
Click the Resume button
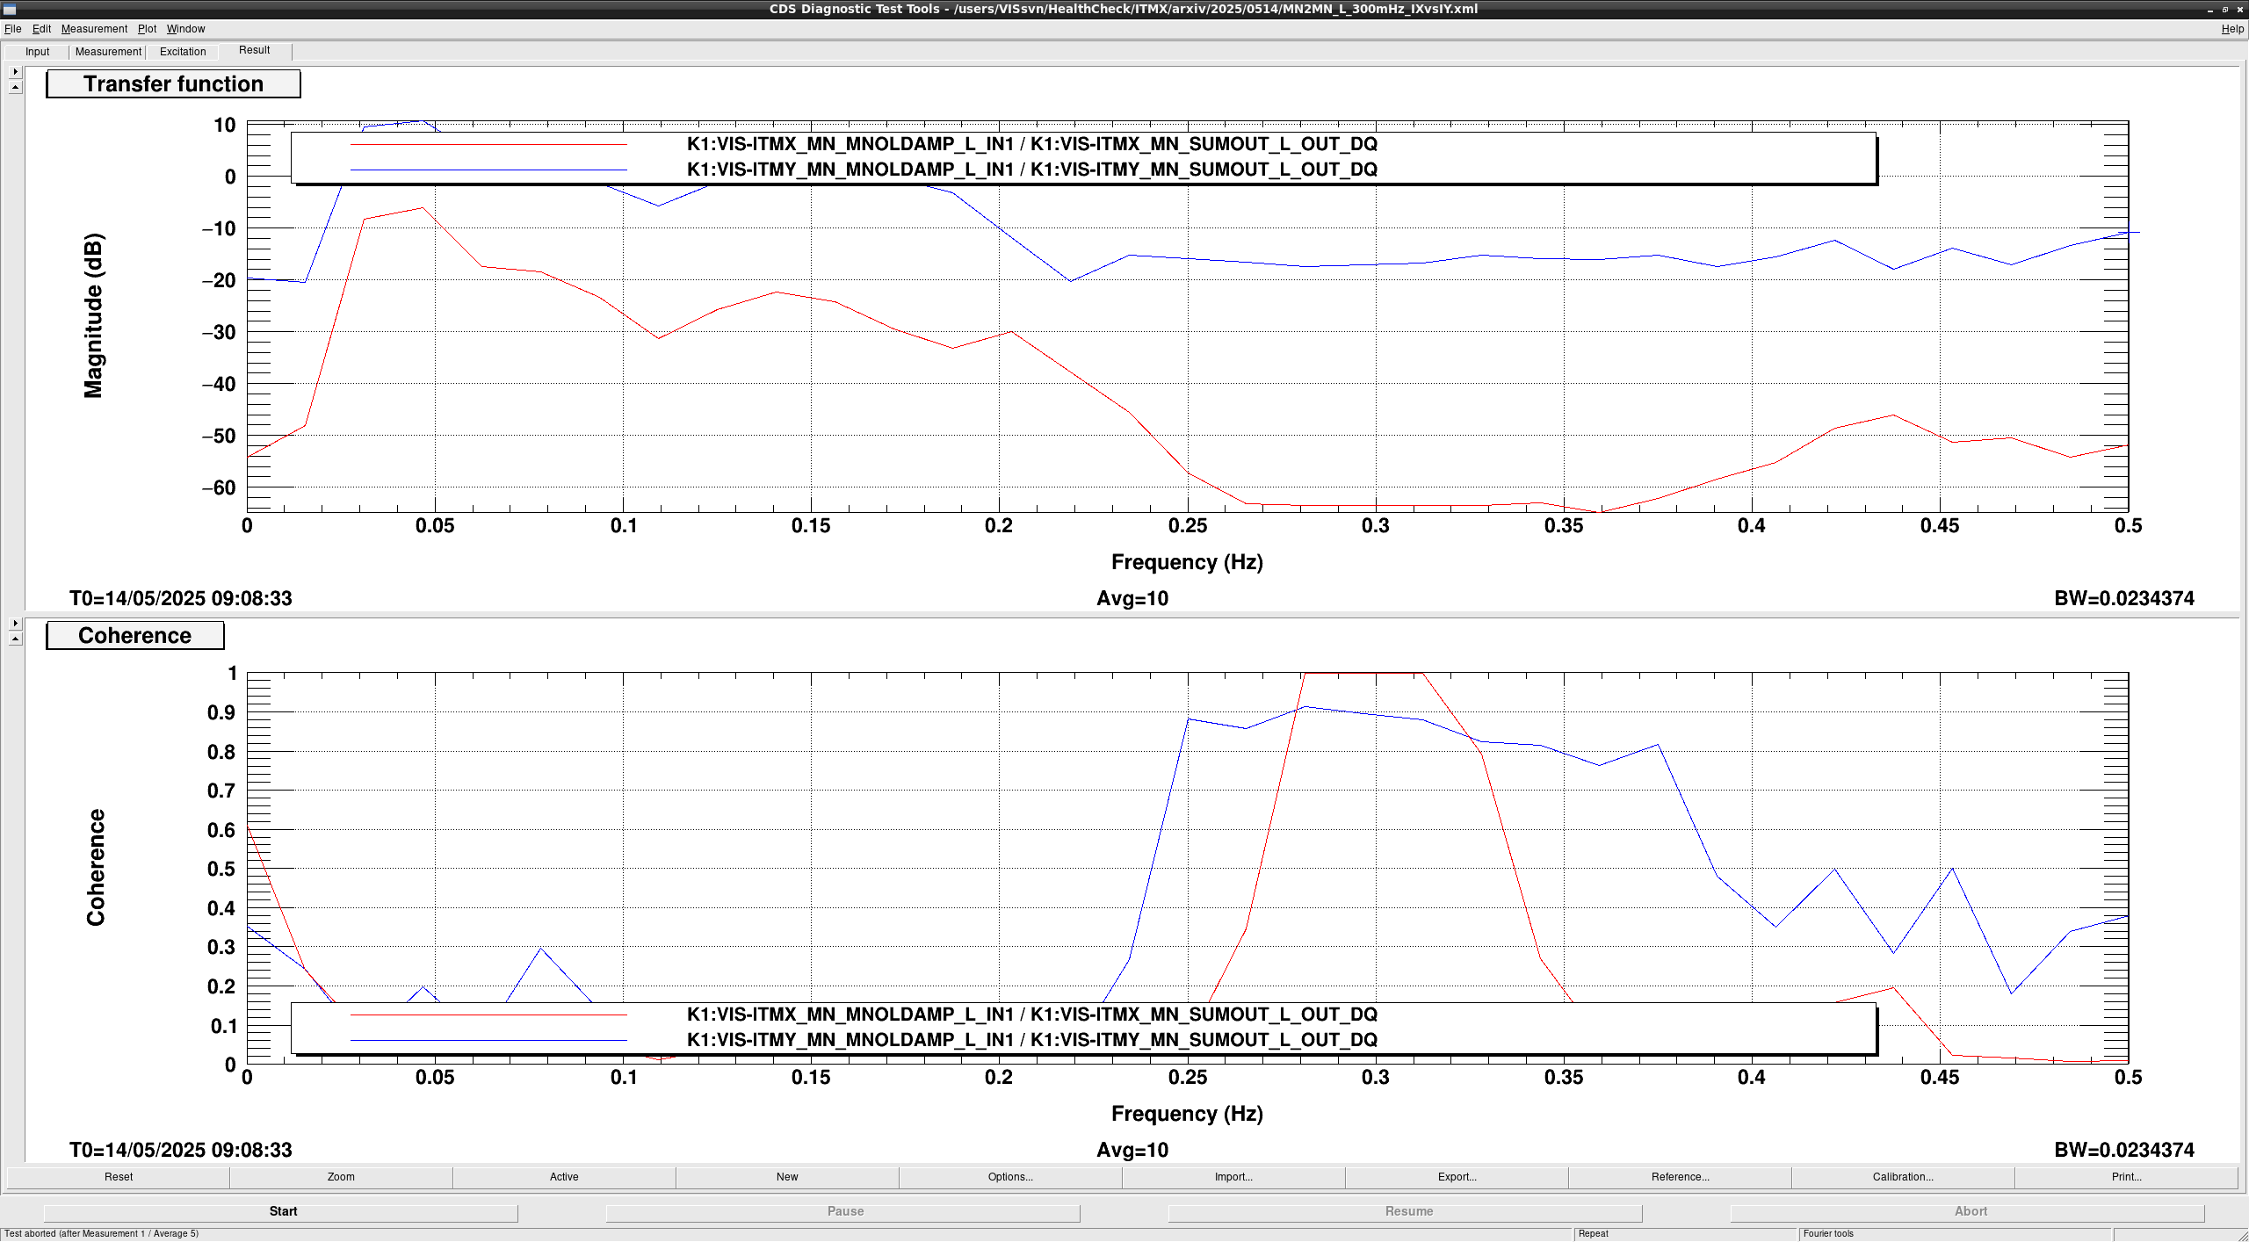coord(1406,1212)
